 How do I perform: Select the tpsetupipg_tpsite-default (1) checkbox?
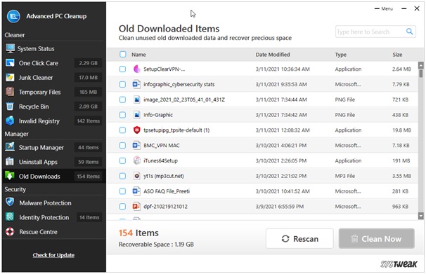pyautogui.click(x=122, y=130)
